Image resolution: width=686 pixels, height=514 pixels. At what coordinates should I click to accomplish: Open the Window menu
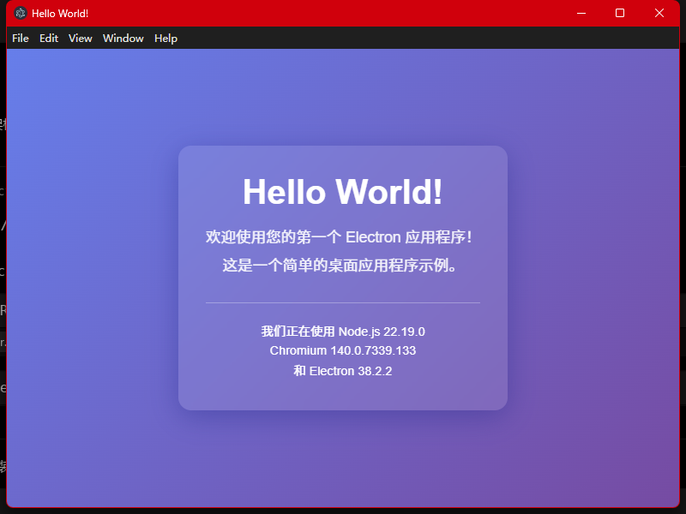click(123, 39)
